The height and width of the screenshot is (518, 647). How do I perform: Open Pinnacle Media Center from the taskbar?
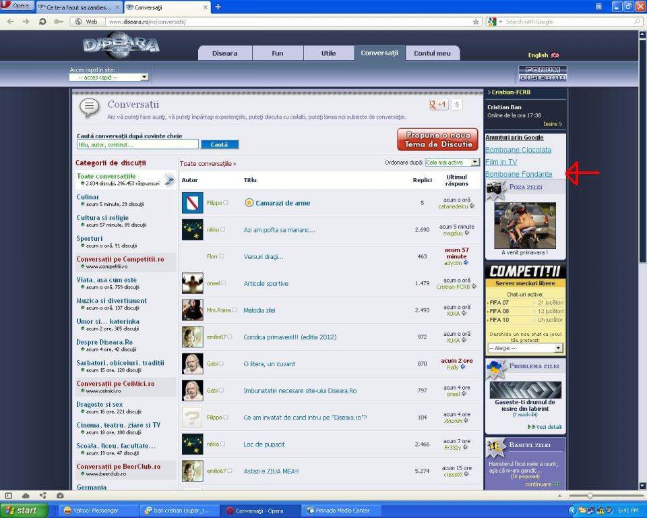pyautogui.click(x=342, y=511)
